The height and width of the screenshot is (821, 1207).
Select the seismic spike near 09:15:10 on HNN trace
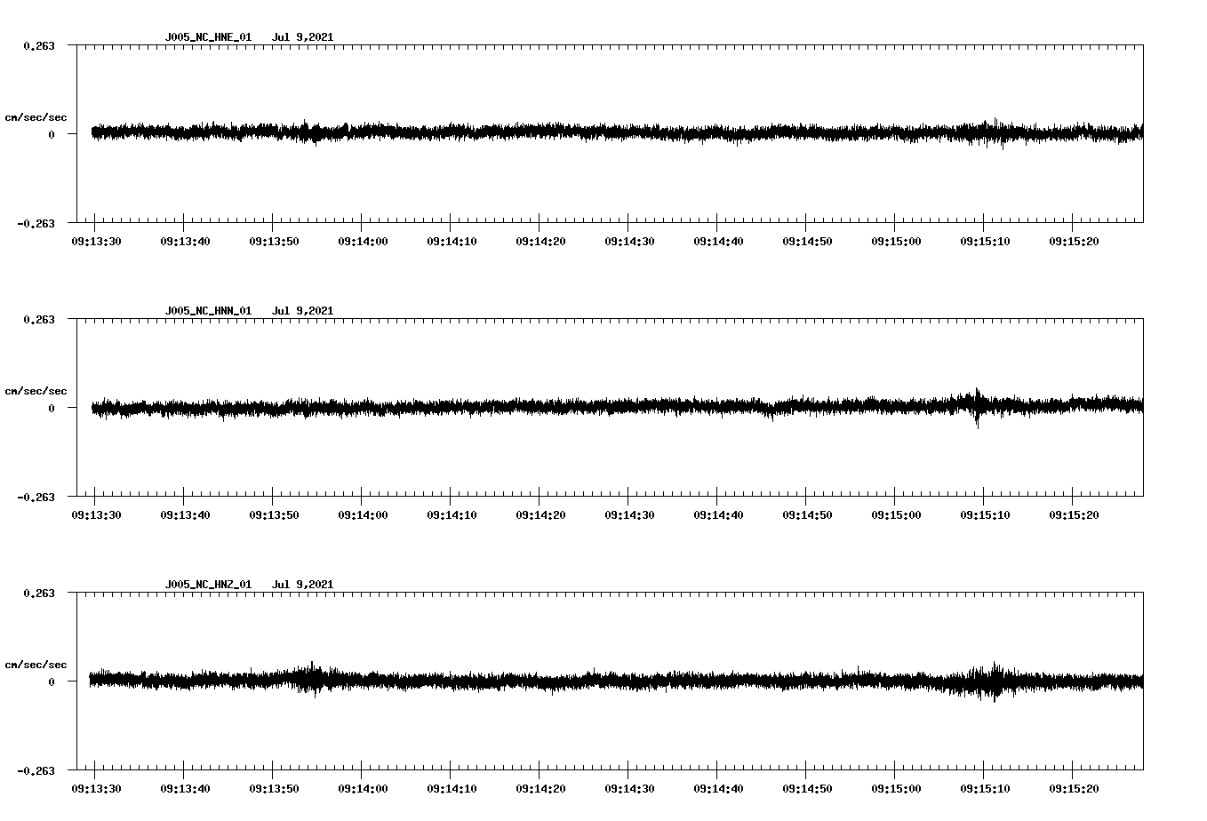pyautogui.click(x=976, y=409)
